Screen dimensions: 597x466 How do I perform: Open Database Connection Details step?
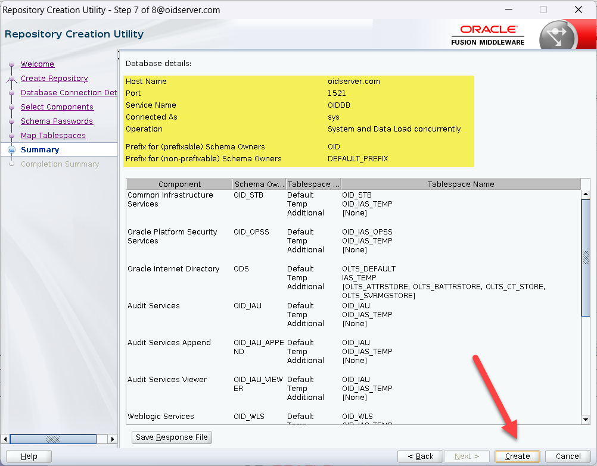coord(69,93)
